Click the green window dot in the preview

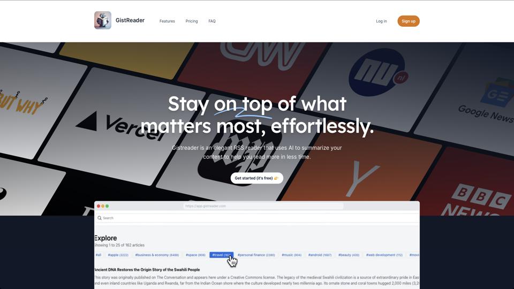pos(107,206)
